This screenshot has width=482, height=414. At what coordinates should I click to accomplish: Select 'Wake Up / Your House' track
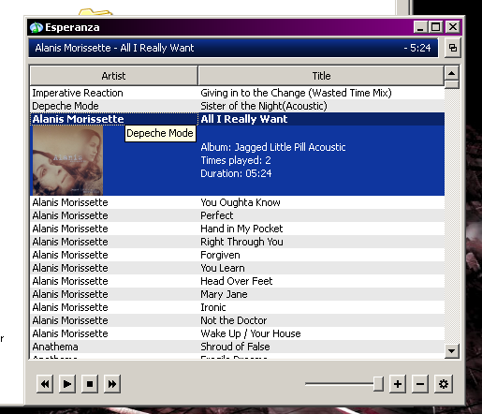pyautogui.click(x=251, y=333)
